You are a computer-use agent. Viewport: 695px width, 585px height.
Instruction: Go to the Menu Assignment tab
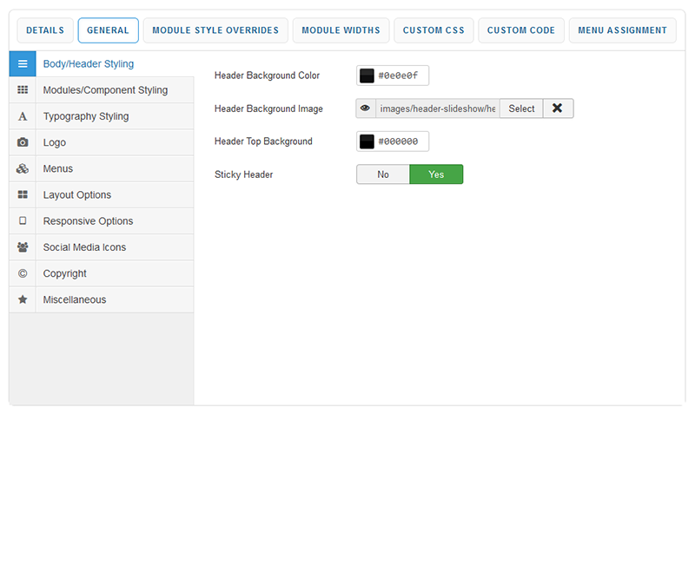pos(622,30)
